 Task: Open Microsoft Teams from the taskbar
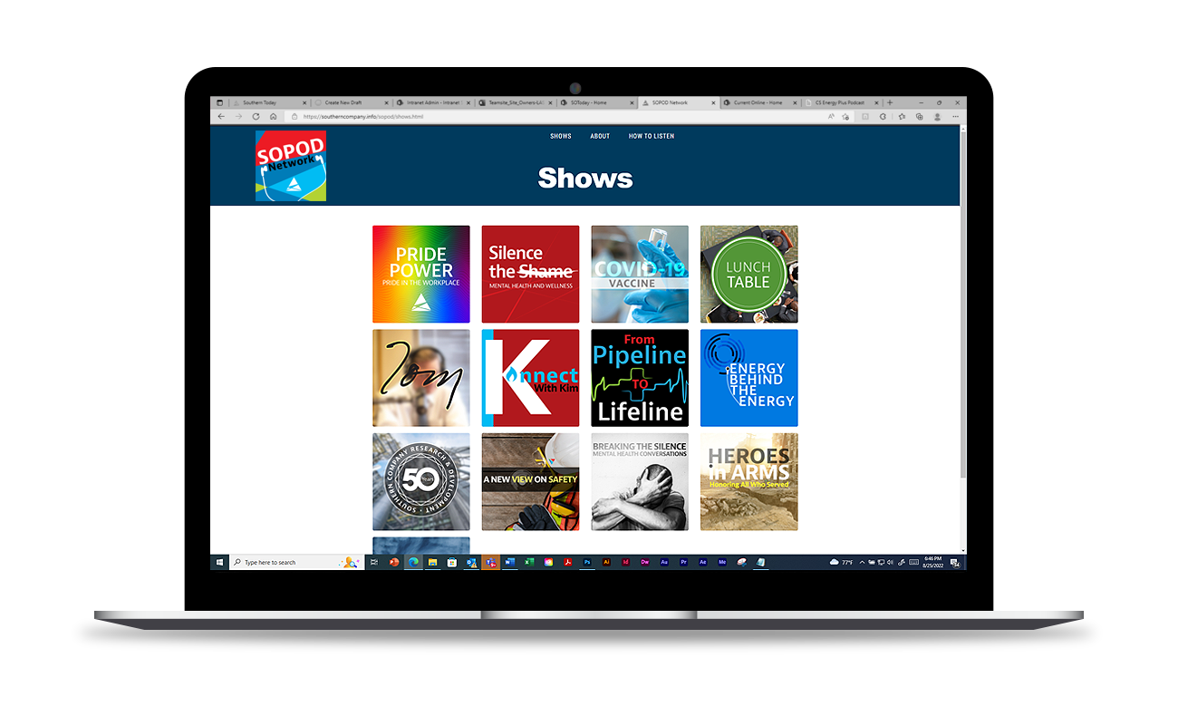[490, 563]
